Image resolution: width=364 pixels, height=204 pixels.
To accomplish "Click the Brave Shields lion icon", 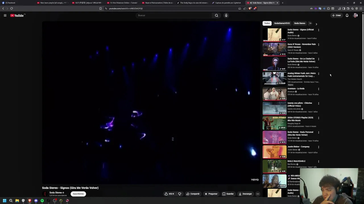I will [250, 8].
